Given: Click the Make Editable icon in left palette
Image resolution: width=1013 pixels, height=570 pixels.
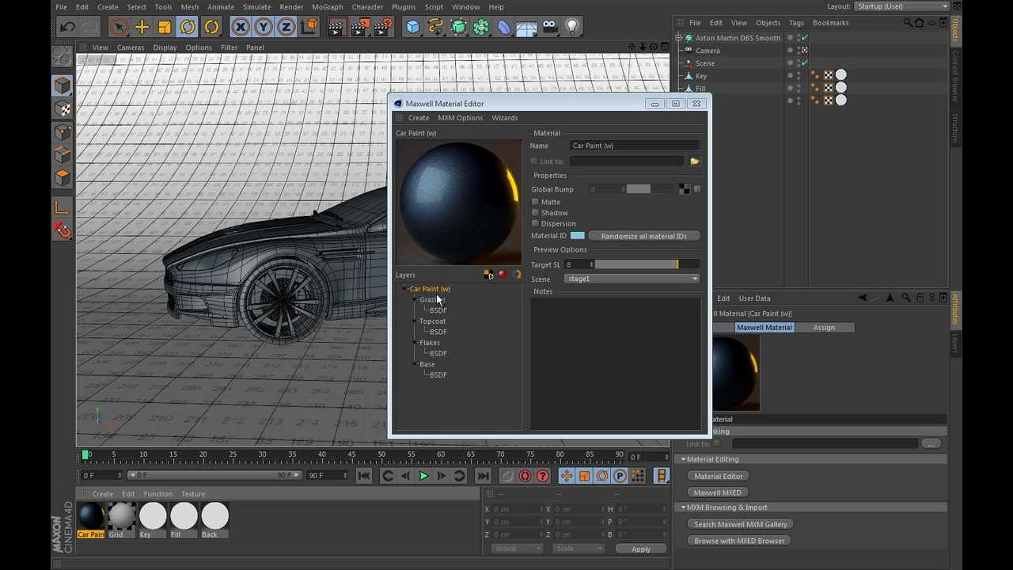Looking at the screenshot, I should (x=62, y=56).
